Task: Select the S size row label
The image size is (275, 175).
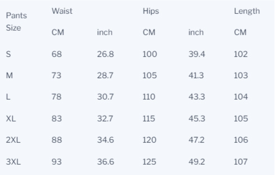Action: click(8, 54)
